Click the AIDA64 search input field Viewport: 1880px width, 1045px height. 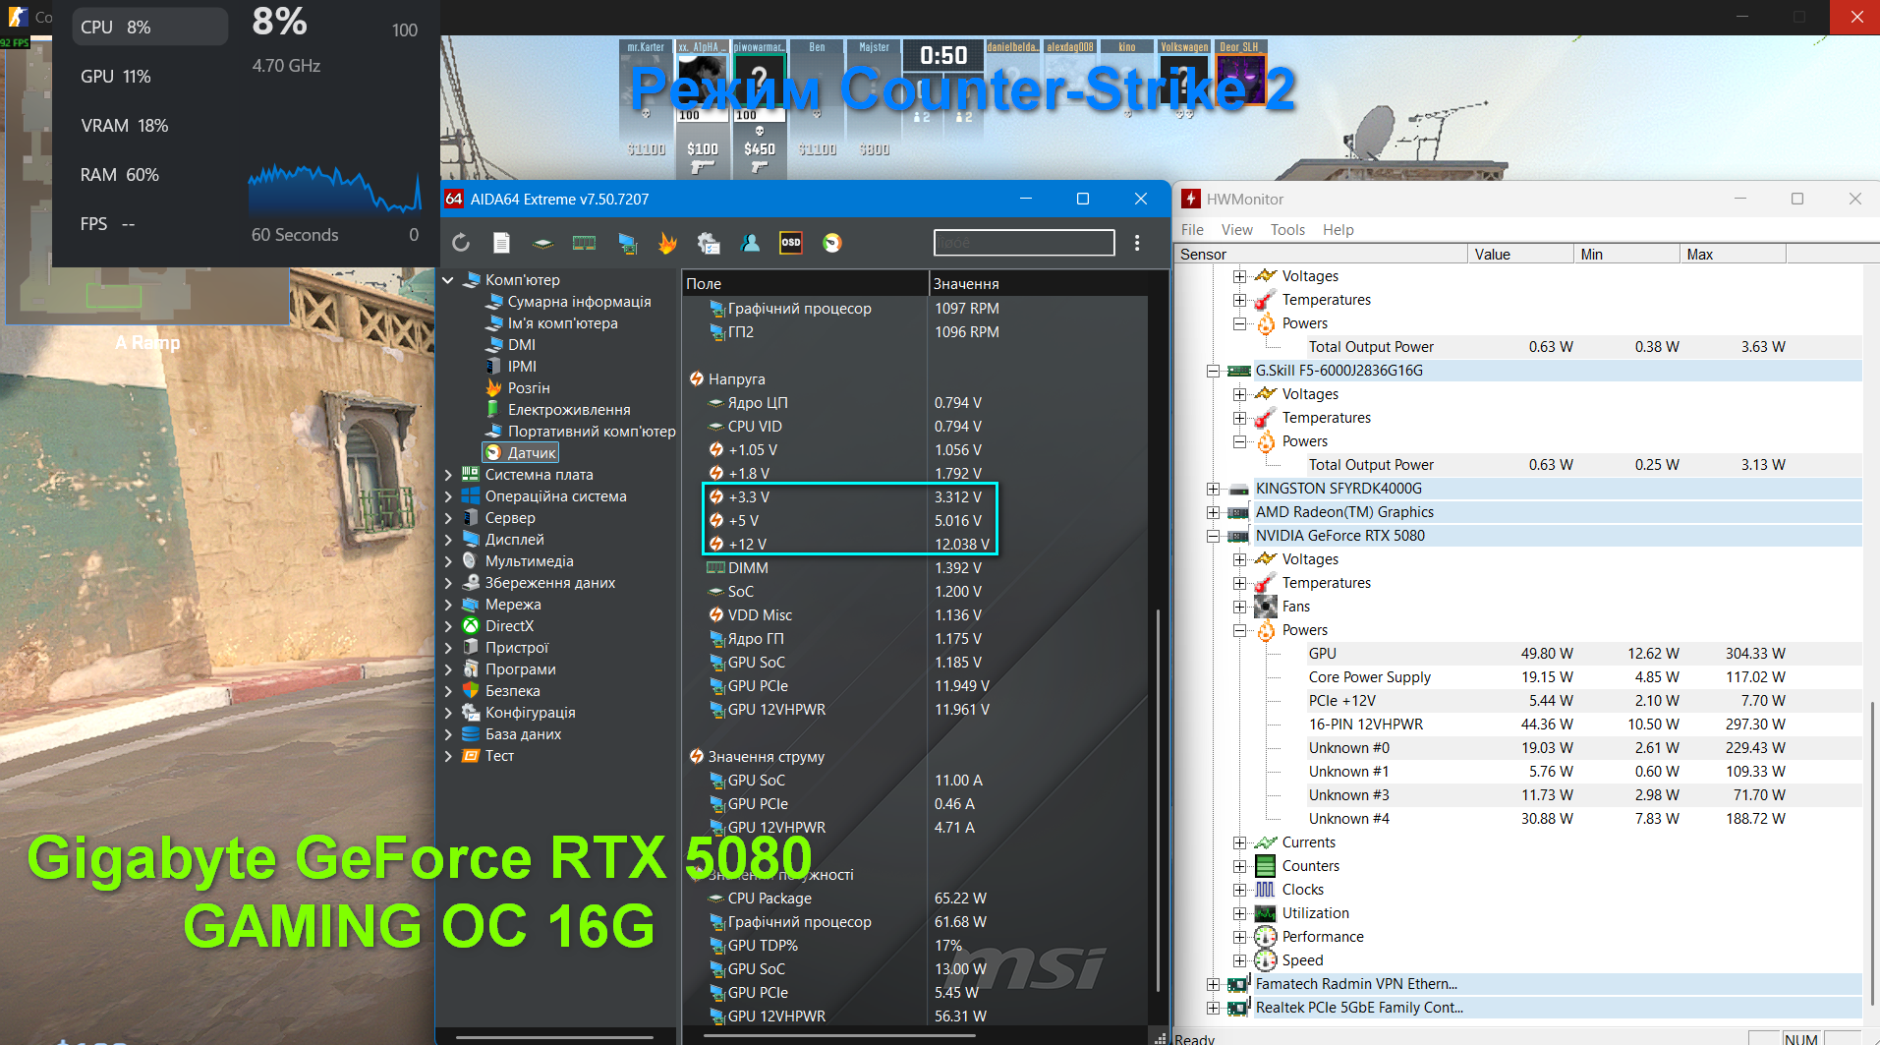1024,243
